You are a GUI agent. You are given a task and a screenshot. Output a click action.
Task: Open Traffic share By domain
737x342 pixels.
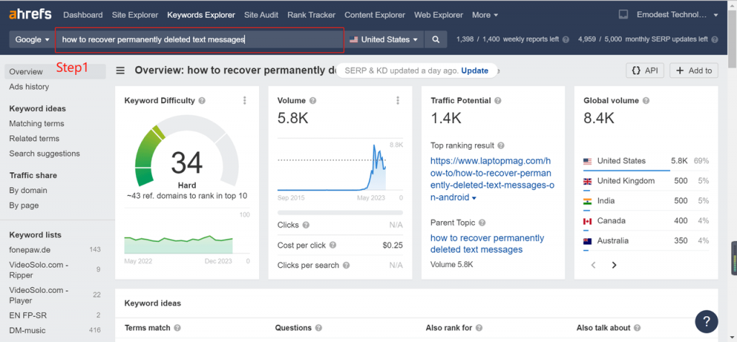(28, 190)
